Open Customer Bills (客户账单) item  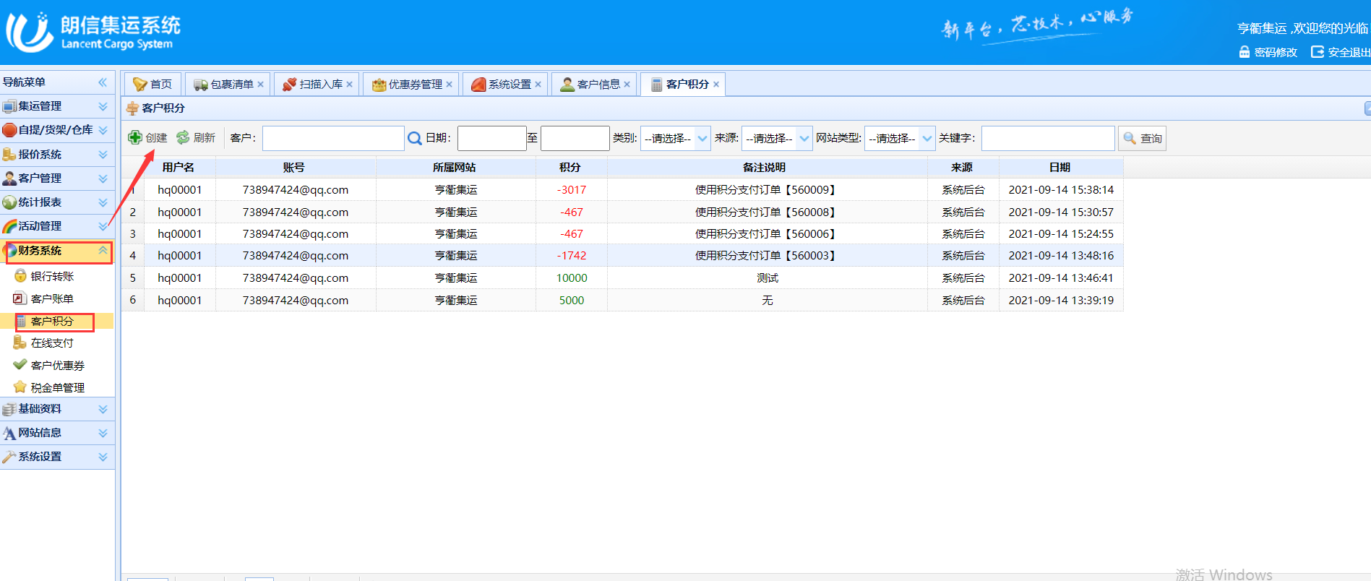point(52,298)
